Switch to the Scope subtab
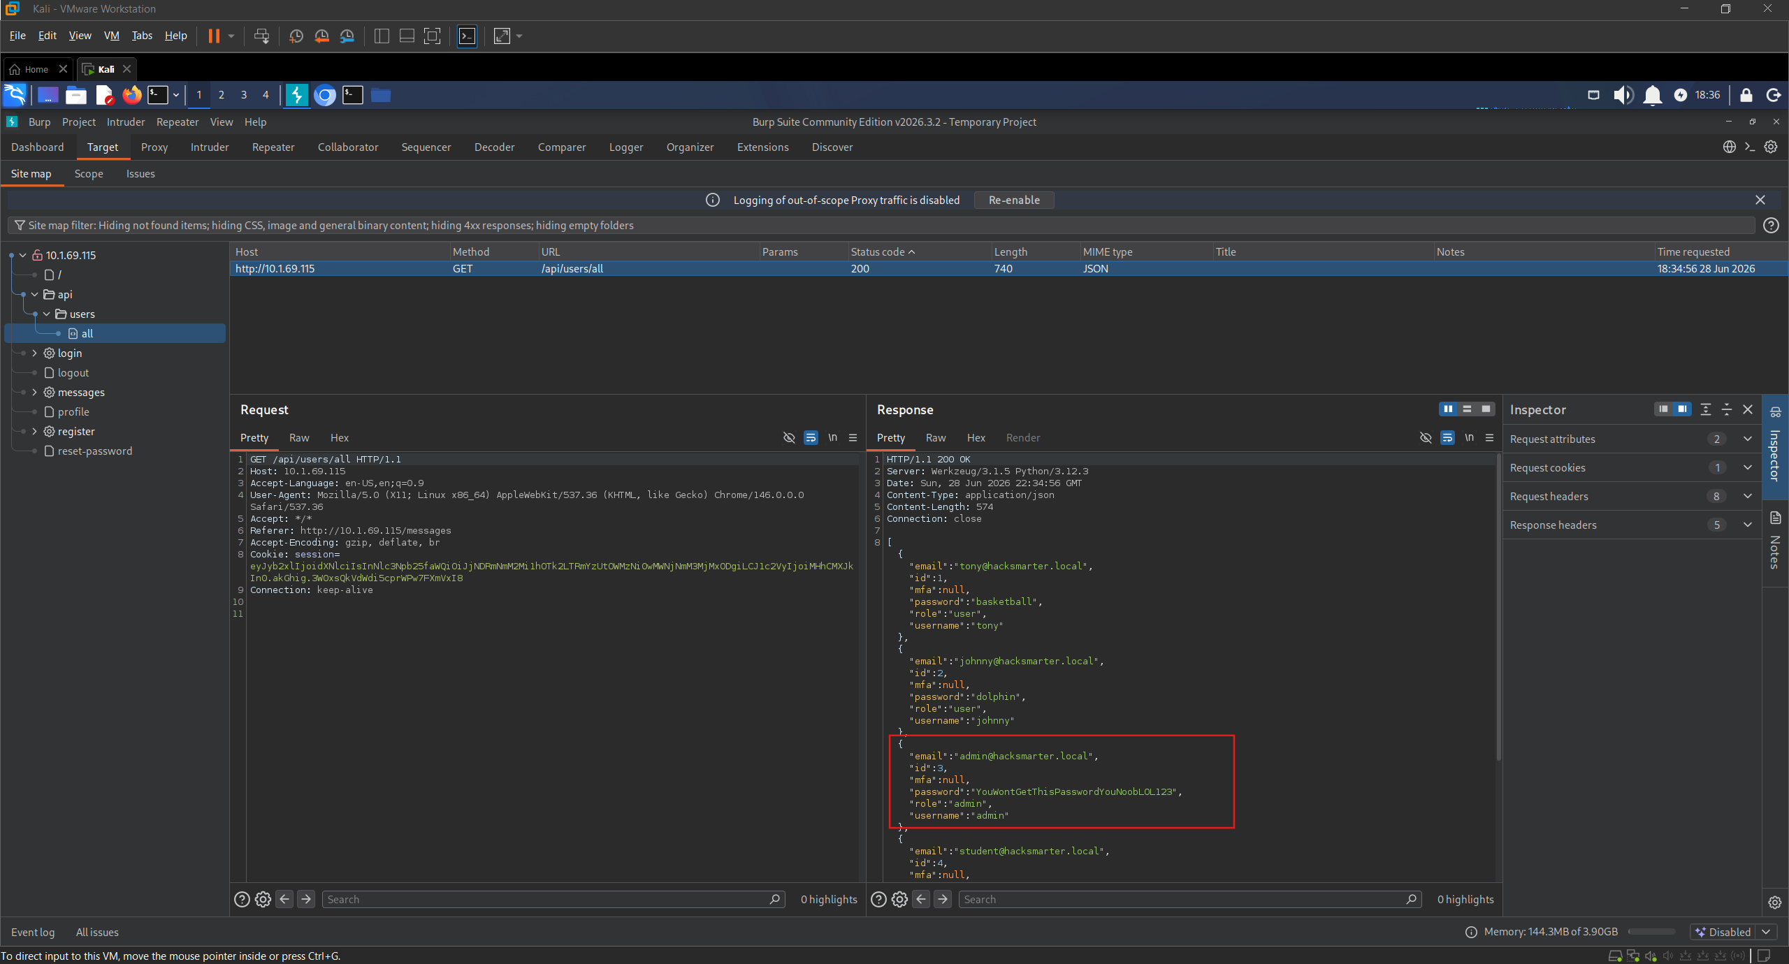The height and width of the screenshot is (964, 1789). click(x=89, y=173)
